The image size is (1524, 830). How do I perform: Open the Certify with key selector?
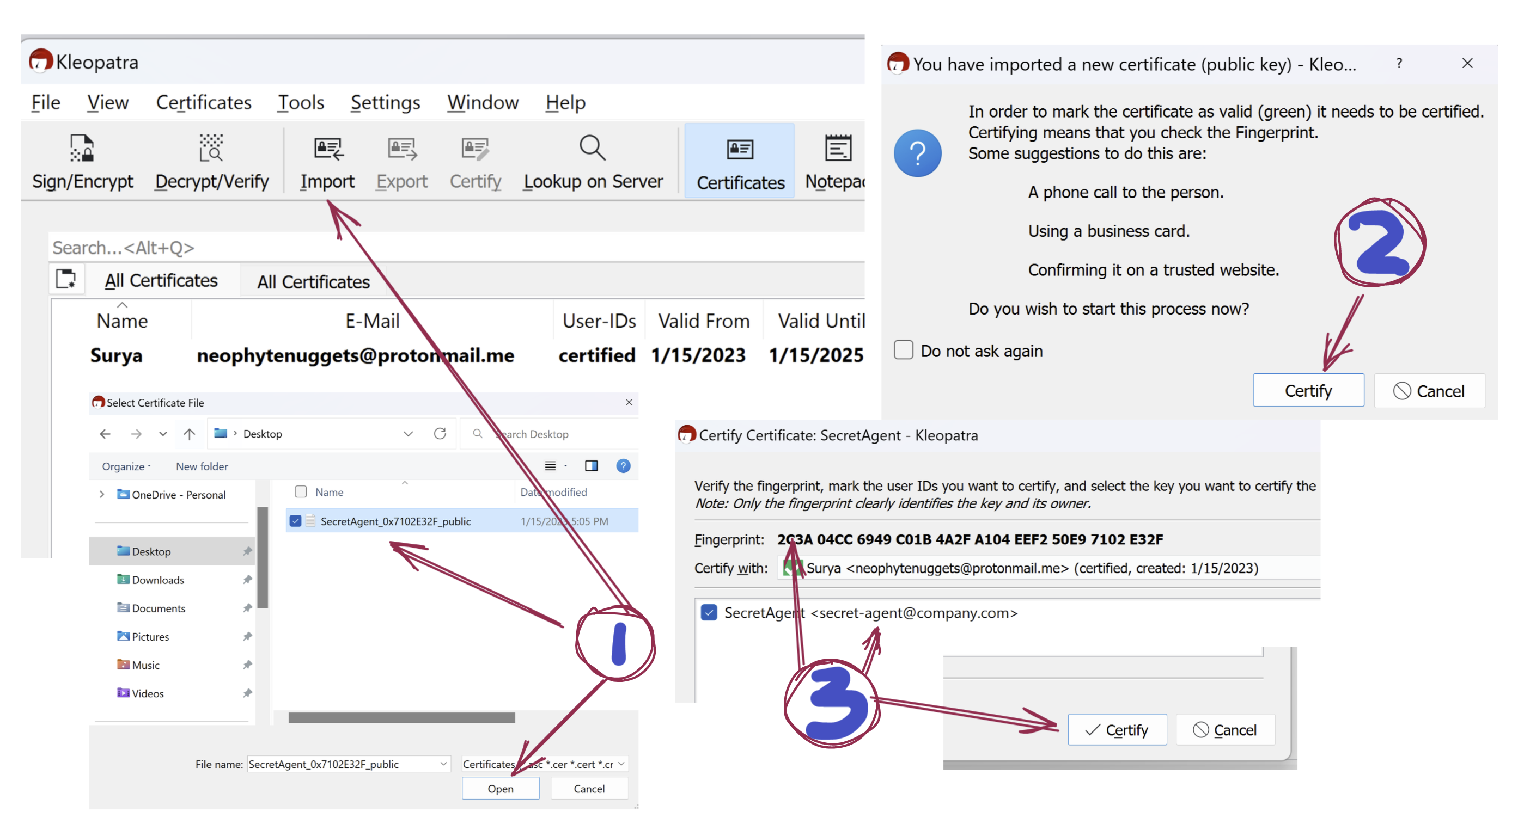point(1048,568)
